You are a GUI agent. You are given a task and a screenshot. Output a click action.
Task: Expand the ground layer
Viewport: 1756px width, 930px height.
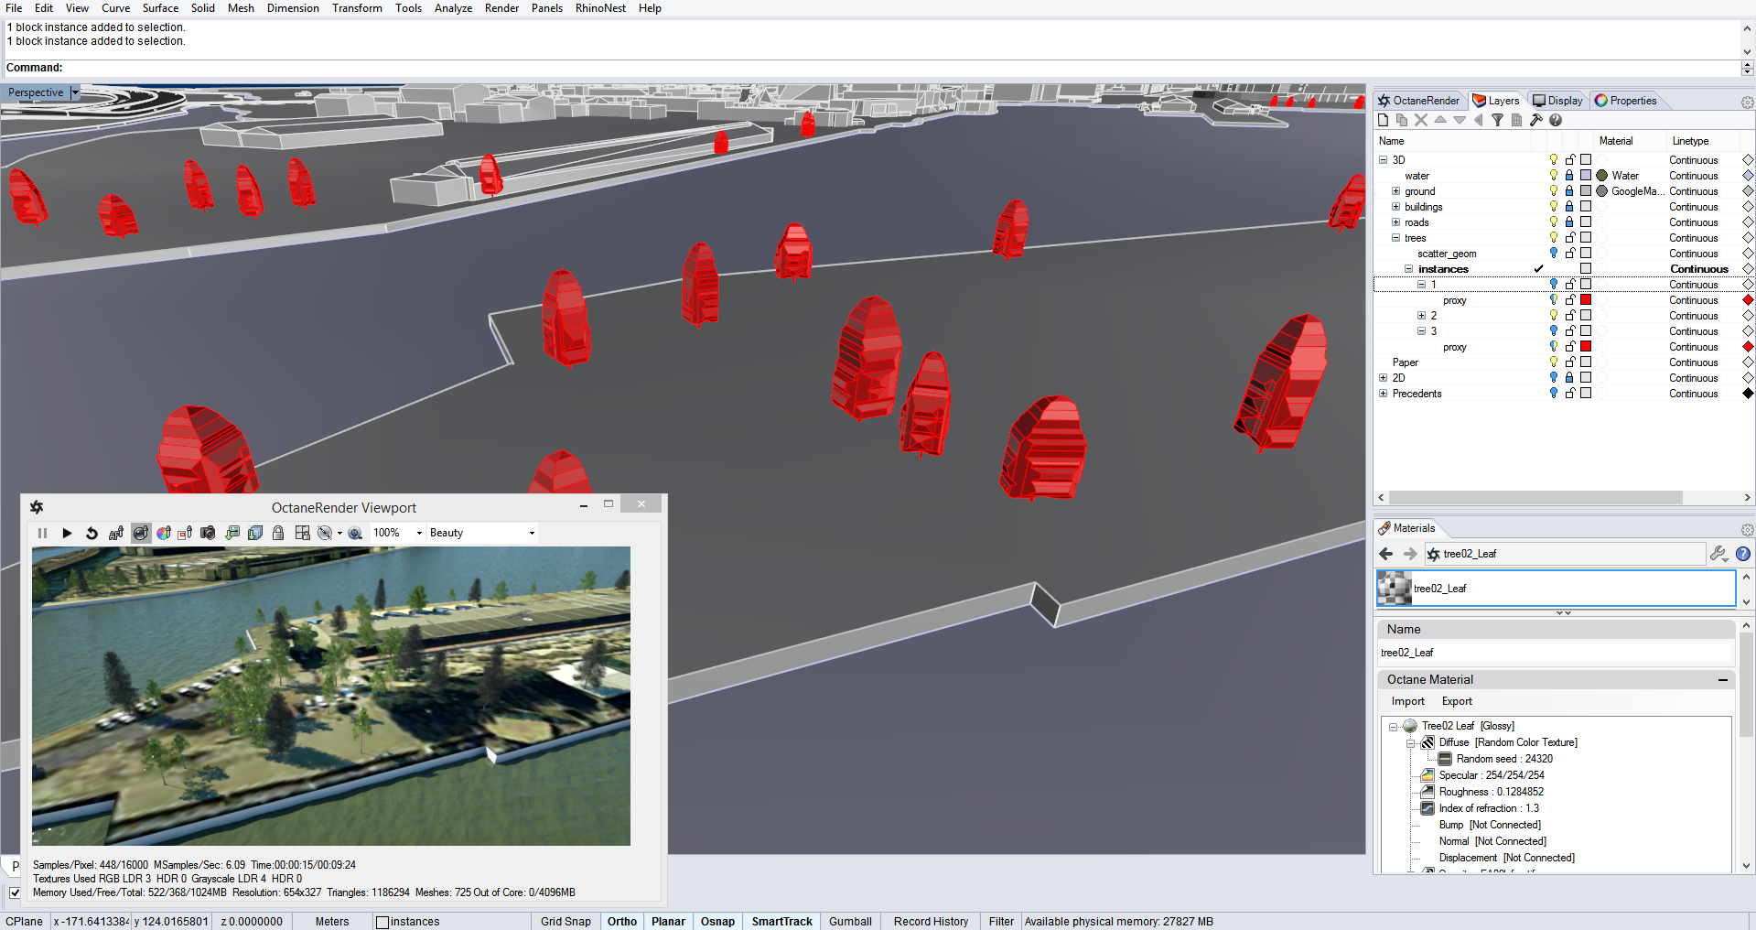[x=1396, y=191]
